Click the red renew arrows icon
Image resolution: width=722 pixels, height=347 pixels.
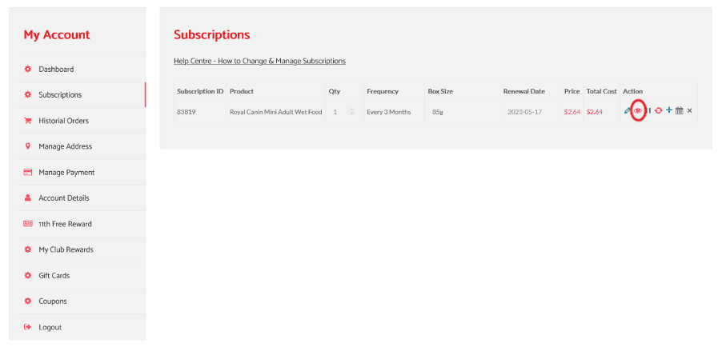click(659, 111)
